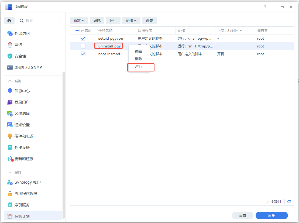Click the 信息中心 info icon

pos(10,91)
